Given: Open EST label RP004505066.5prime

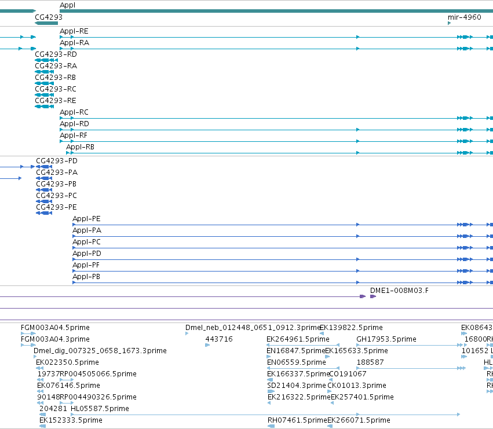Looking at the screenshot, I should 98,375.
